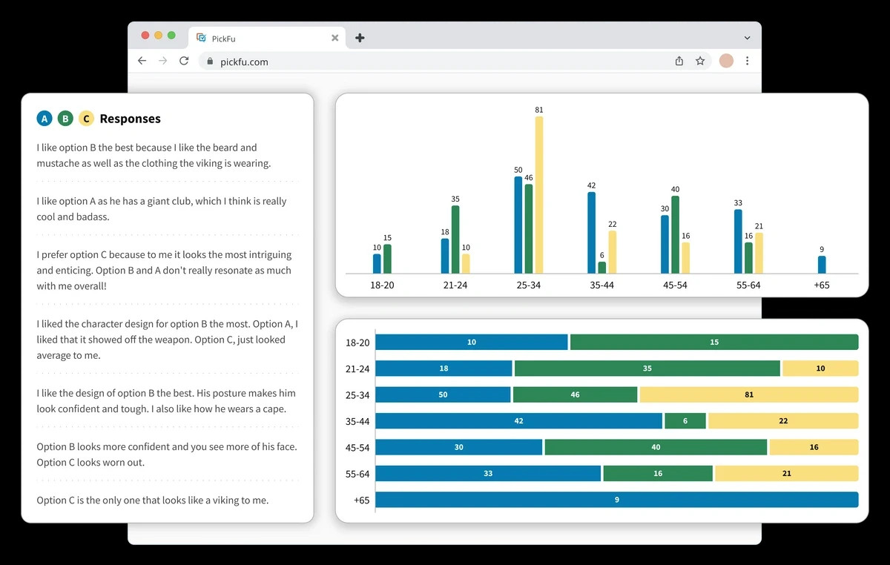Open the browser three-dot menu
The height and width of the screenshot is (565, 890).
(x=747, y=62)
